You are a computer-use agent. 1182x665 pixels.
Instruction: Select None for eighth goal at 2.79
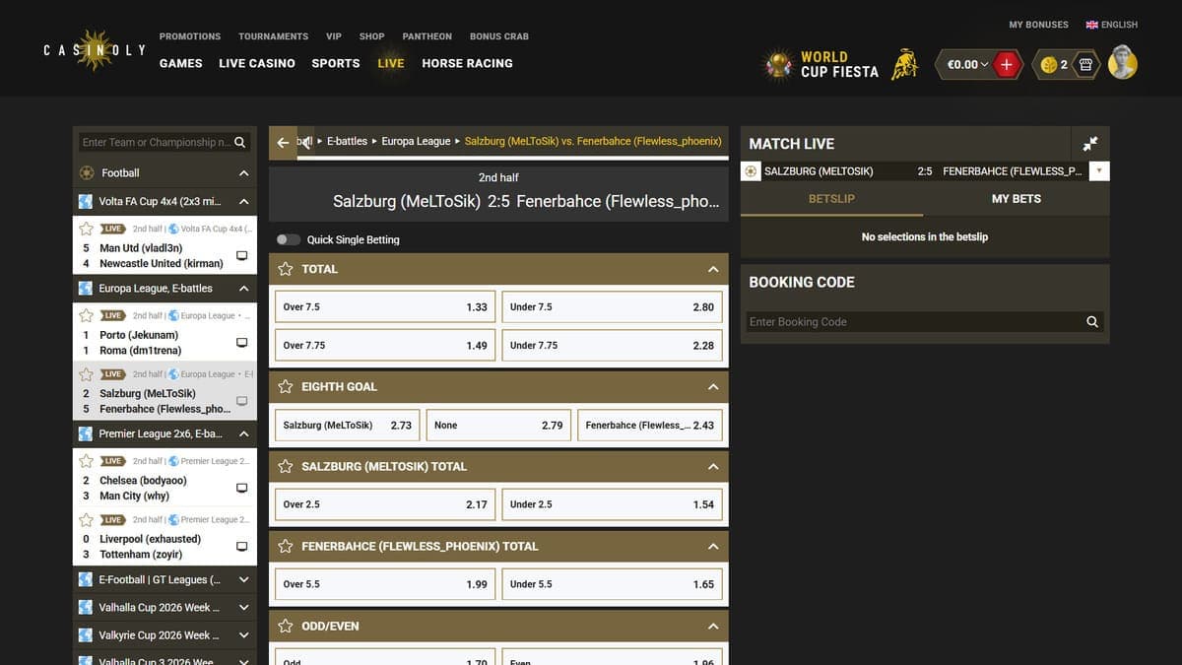click(x=498, y=425)
